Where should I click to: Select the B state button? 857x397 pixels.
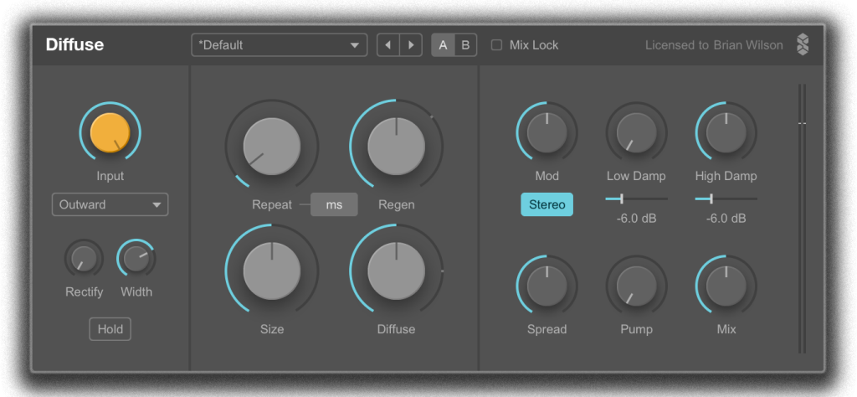click(465, 45)
